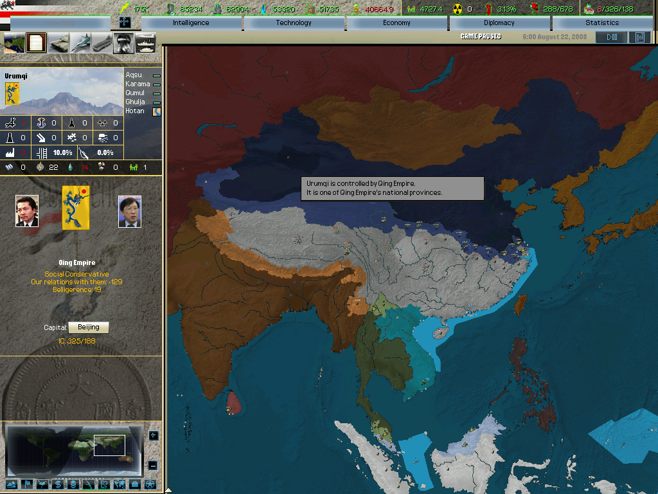Toggle the flag political map mode
658x494 pixels.
click(x=28, y=484)
